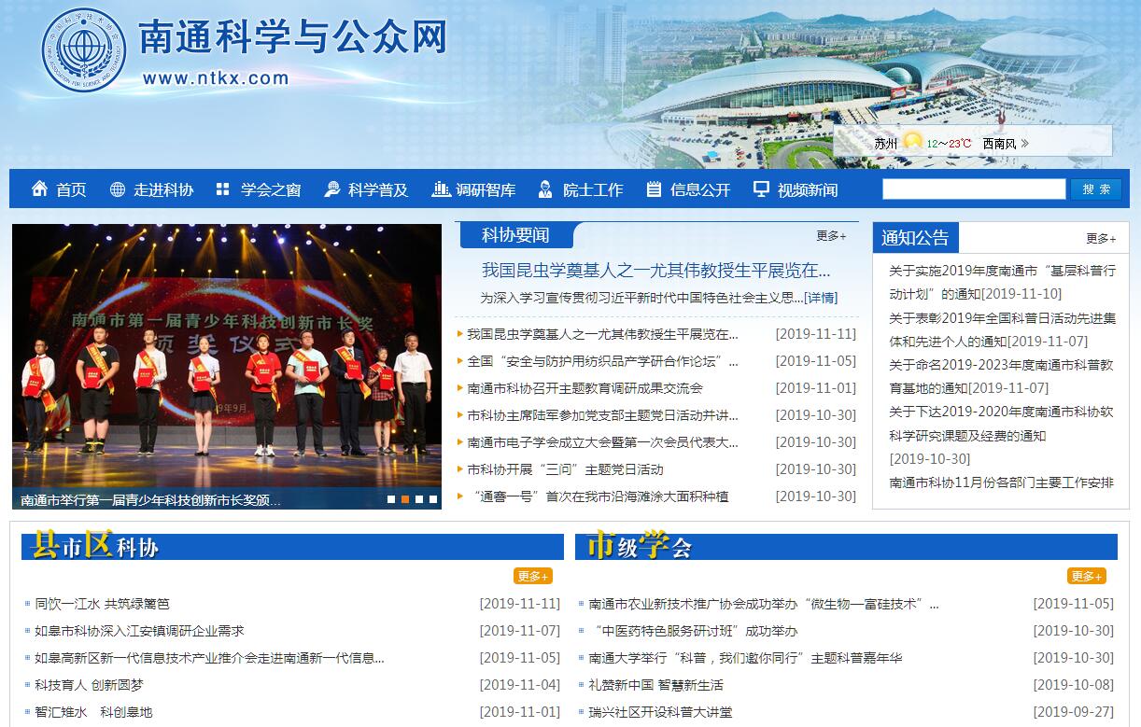Click 更多+ in 通知公告 section

[1101, 238]
